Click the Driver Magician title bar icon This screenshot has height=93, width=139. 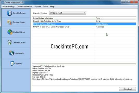[x=3, y=3]
